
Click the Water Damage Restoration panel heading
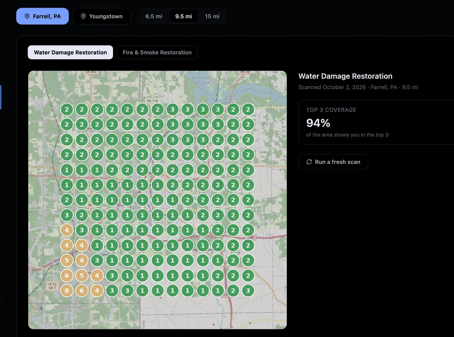345,76
